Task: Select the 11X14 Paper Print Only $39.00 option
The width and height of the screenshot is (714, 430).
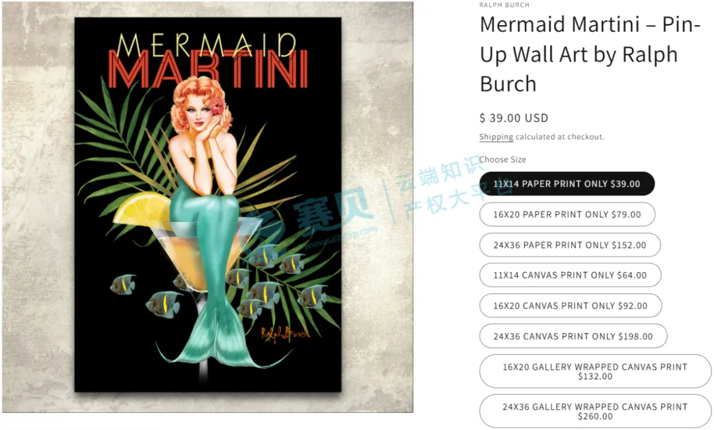Action: pyautogui.click(x=567, y=184)
